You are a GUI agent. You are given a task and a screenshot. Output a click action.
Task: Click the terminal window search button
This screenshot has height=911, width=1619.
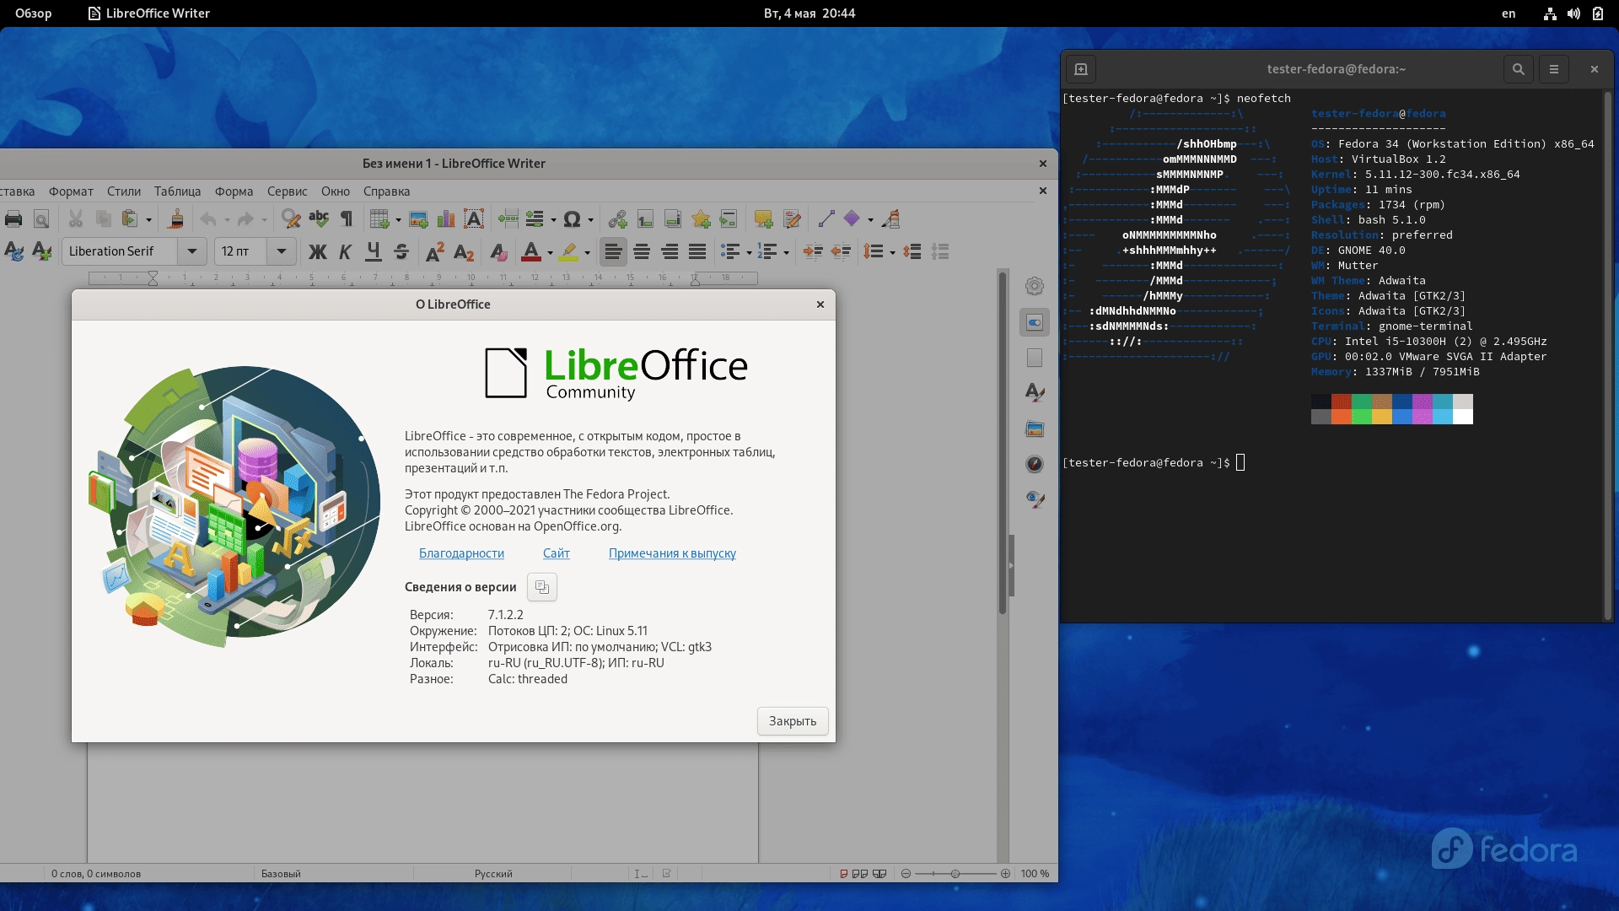(x=1519, y=69)
